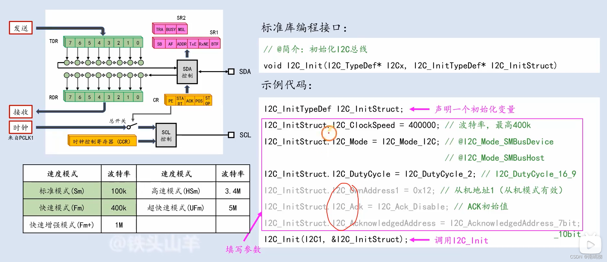Image resolution: width=607 pixels, height=262 pixels.
Task: Click the 调用I2C_Init annotation text
Action: click(x=461, y=240)
